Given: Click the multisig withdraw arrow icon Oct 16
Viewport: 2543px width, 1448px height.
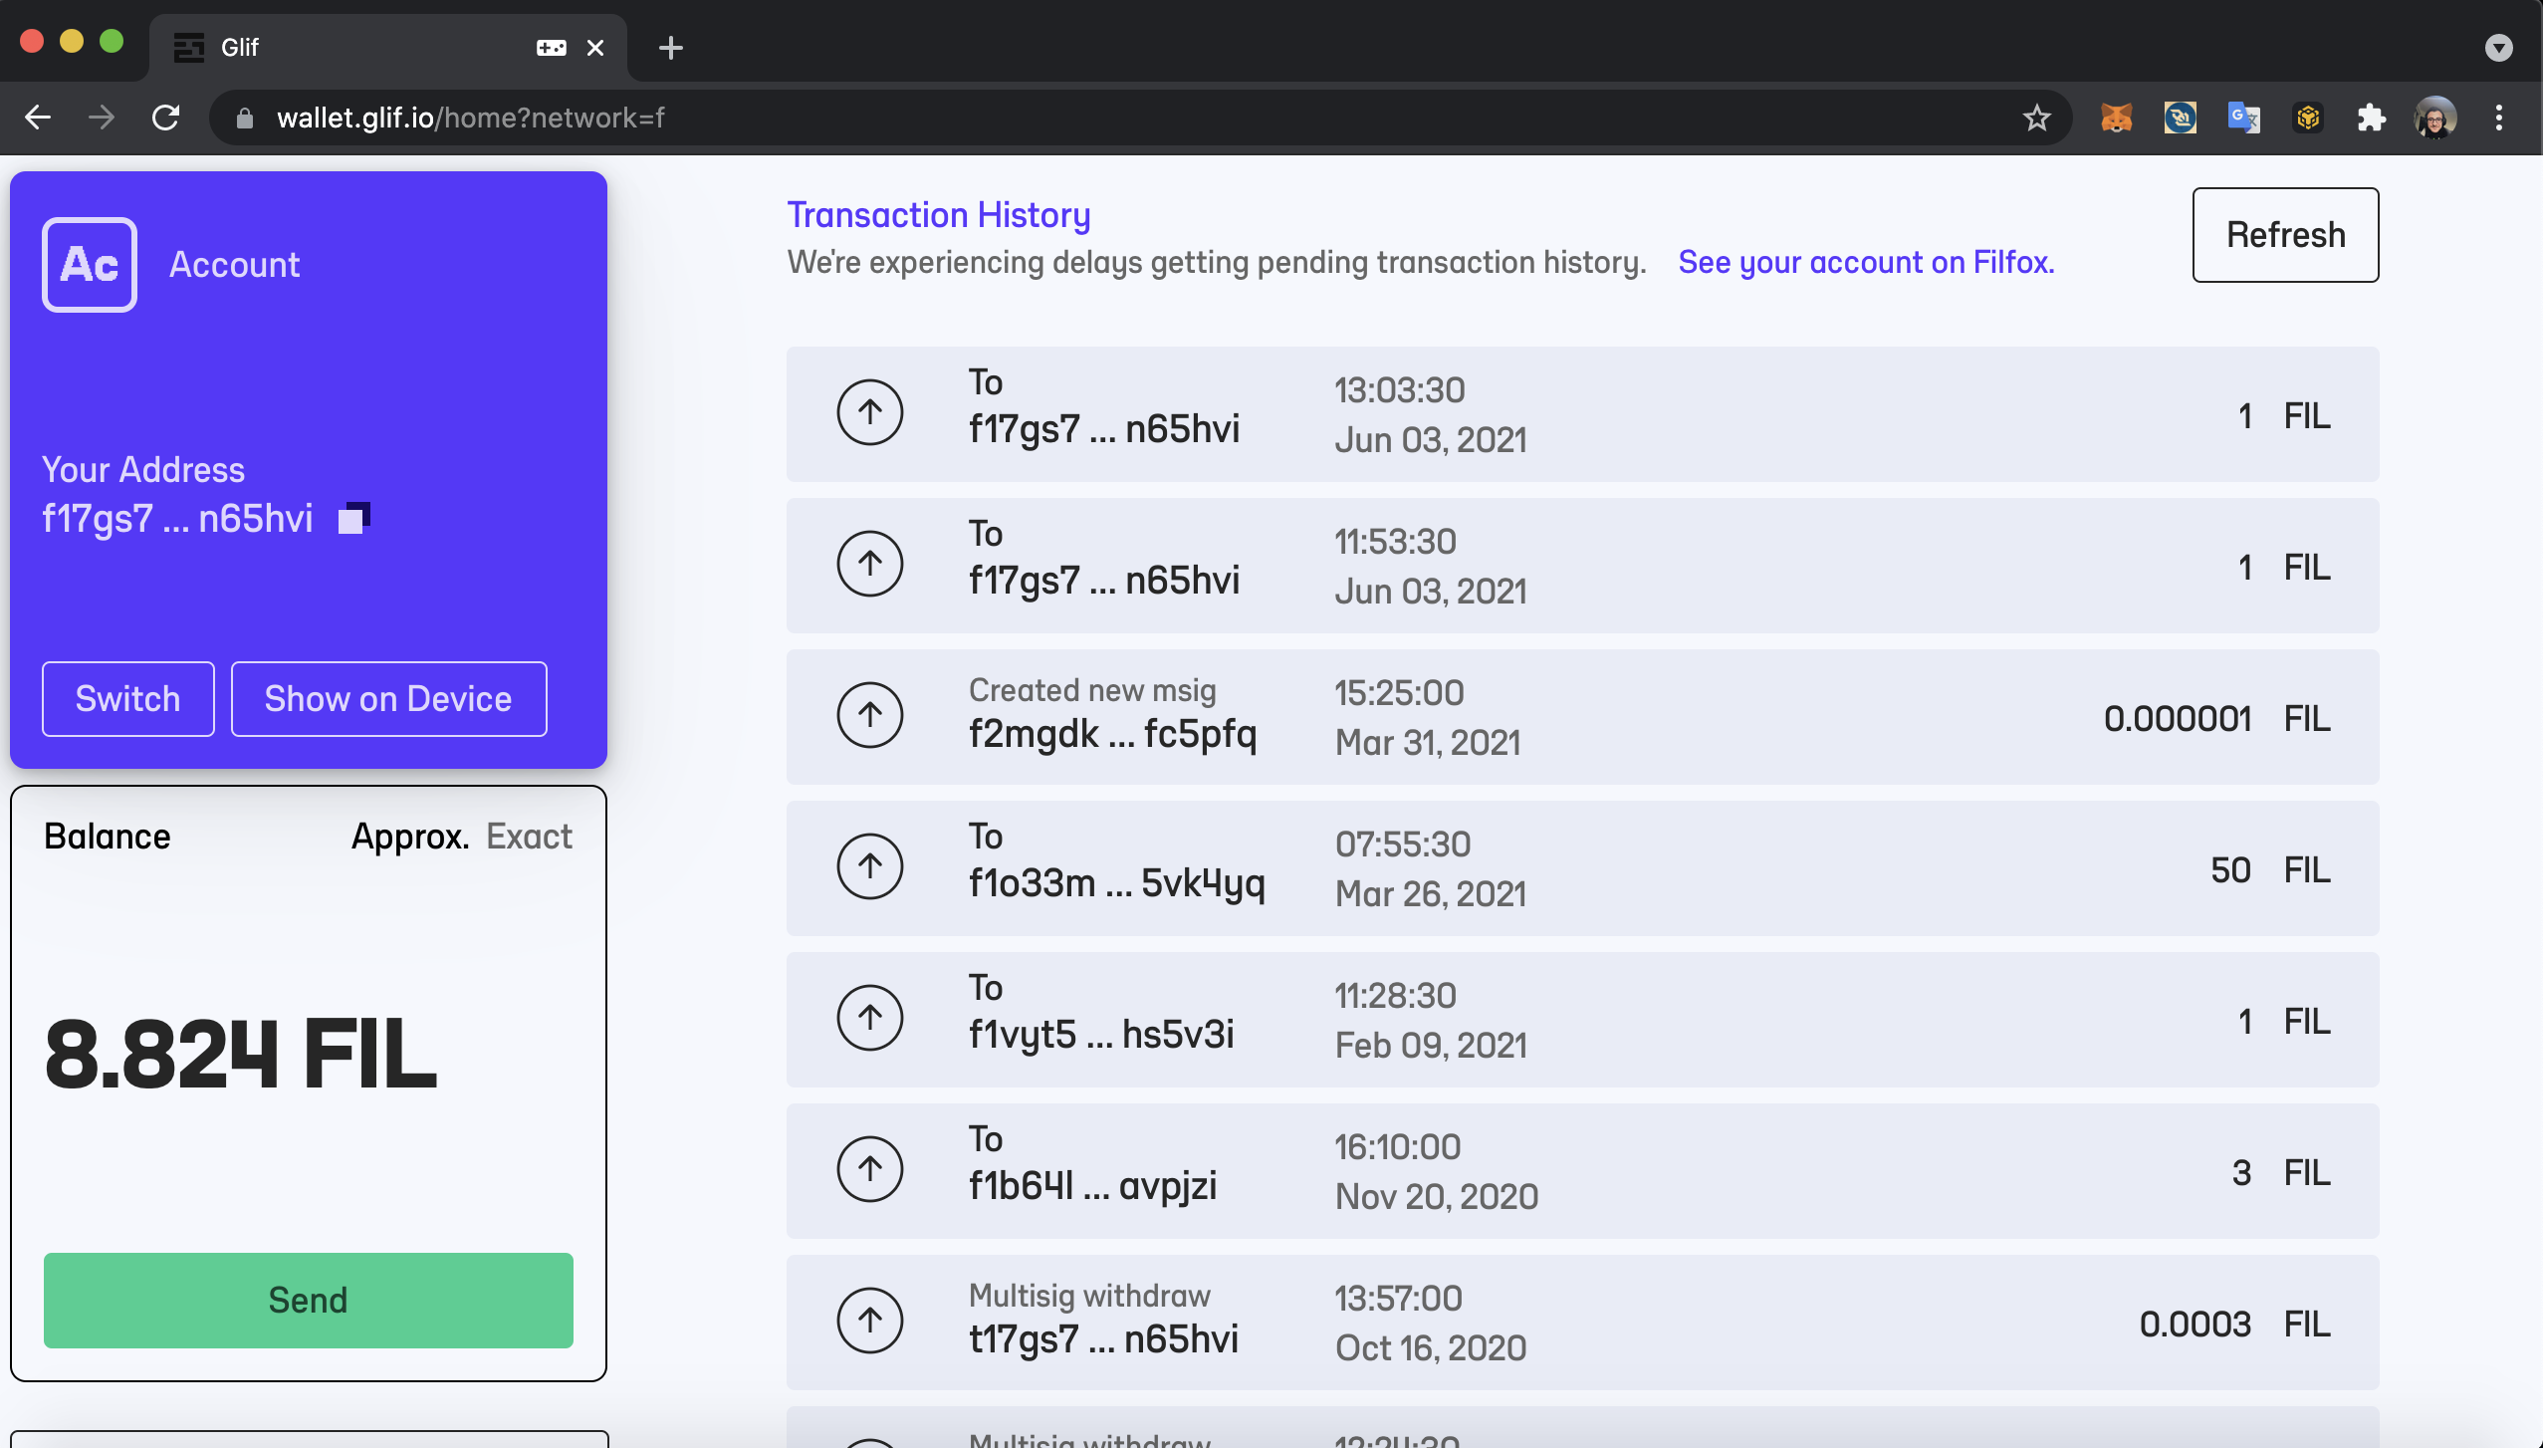Looking at the screenshot, I should coord(870,1321).
